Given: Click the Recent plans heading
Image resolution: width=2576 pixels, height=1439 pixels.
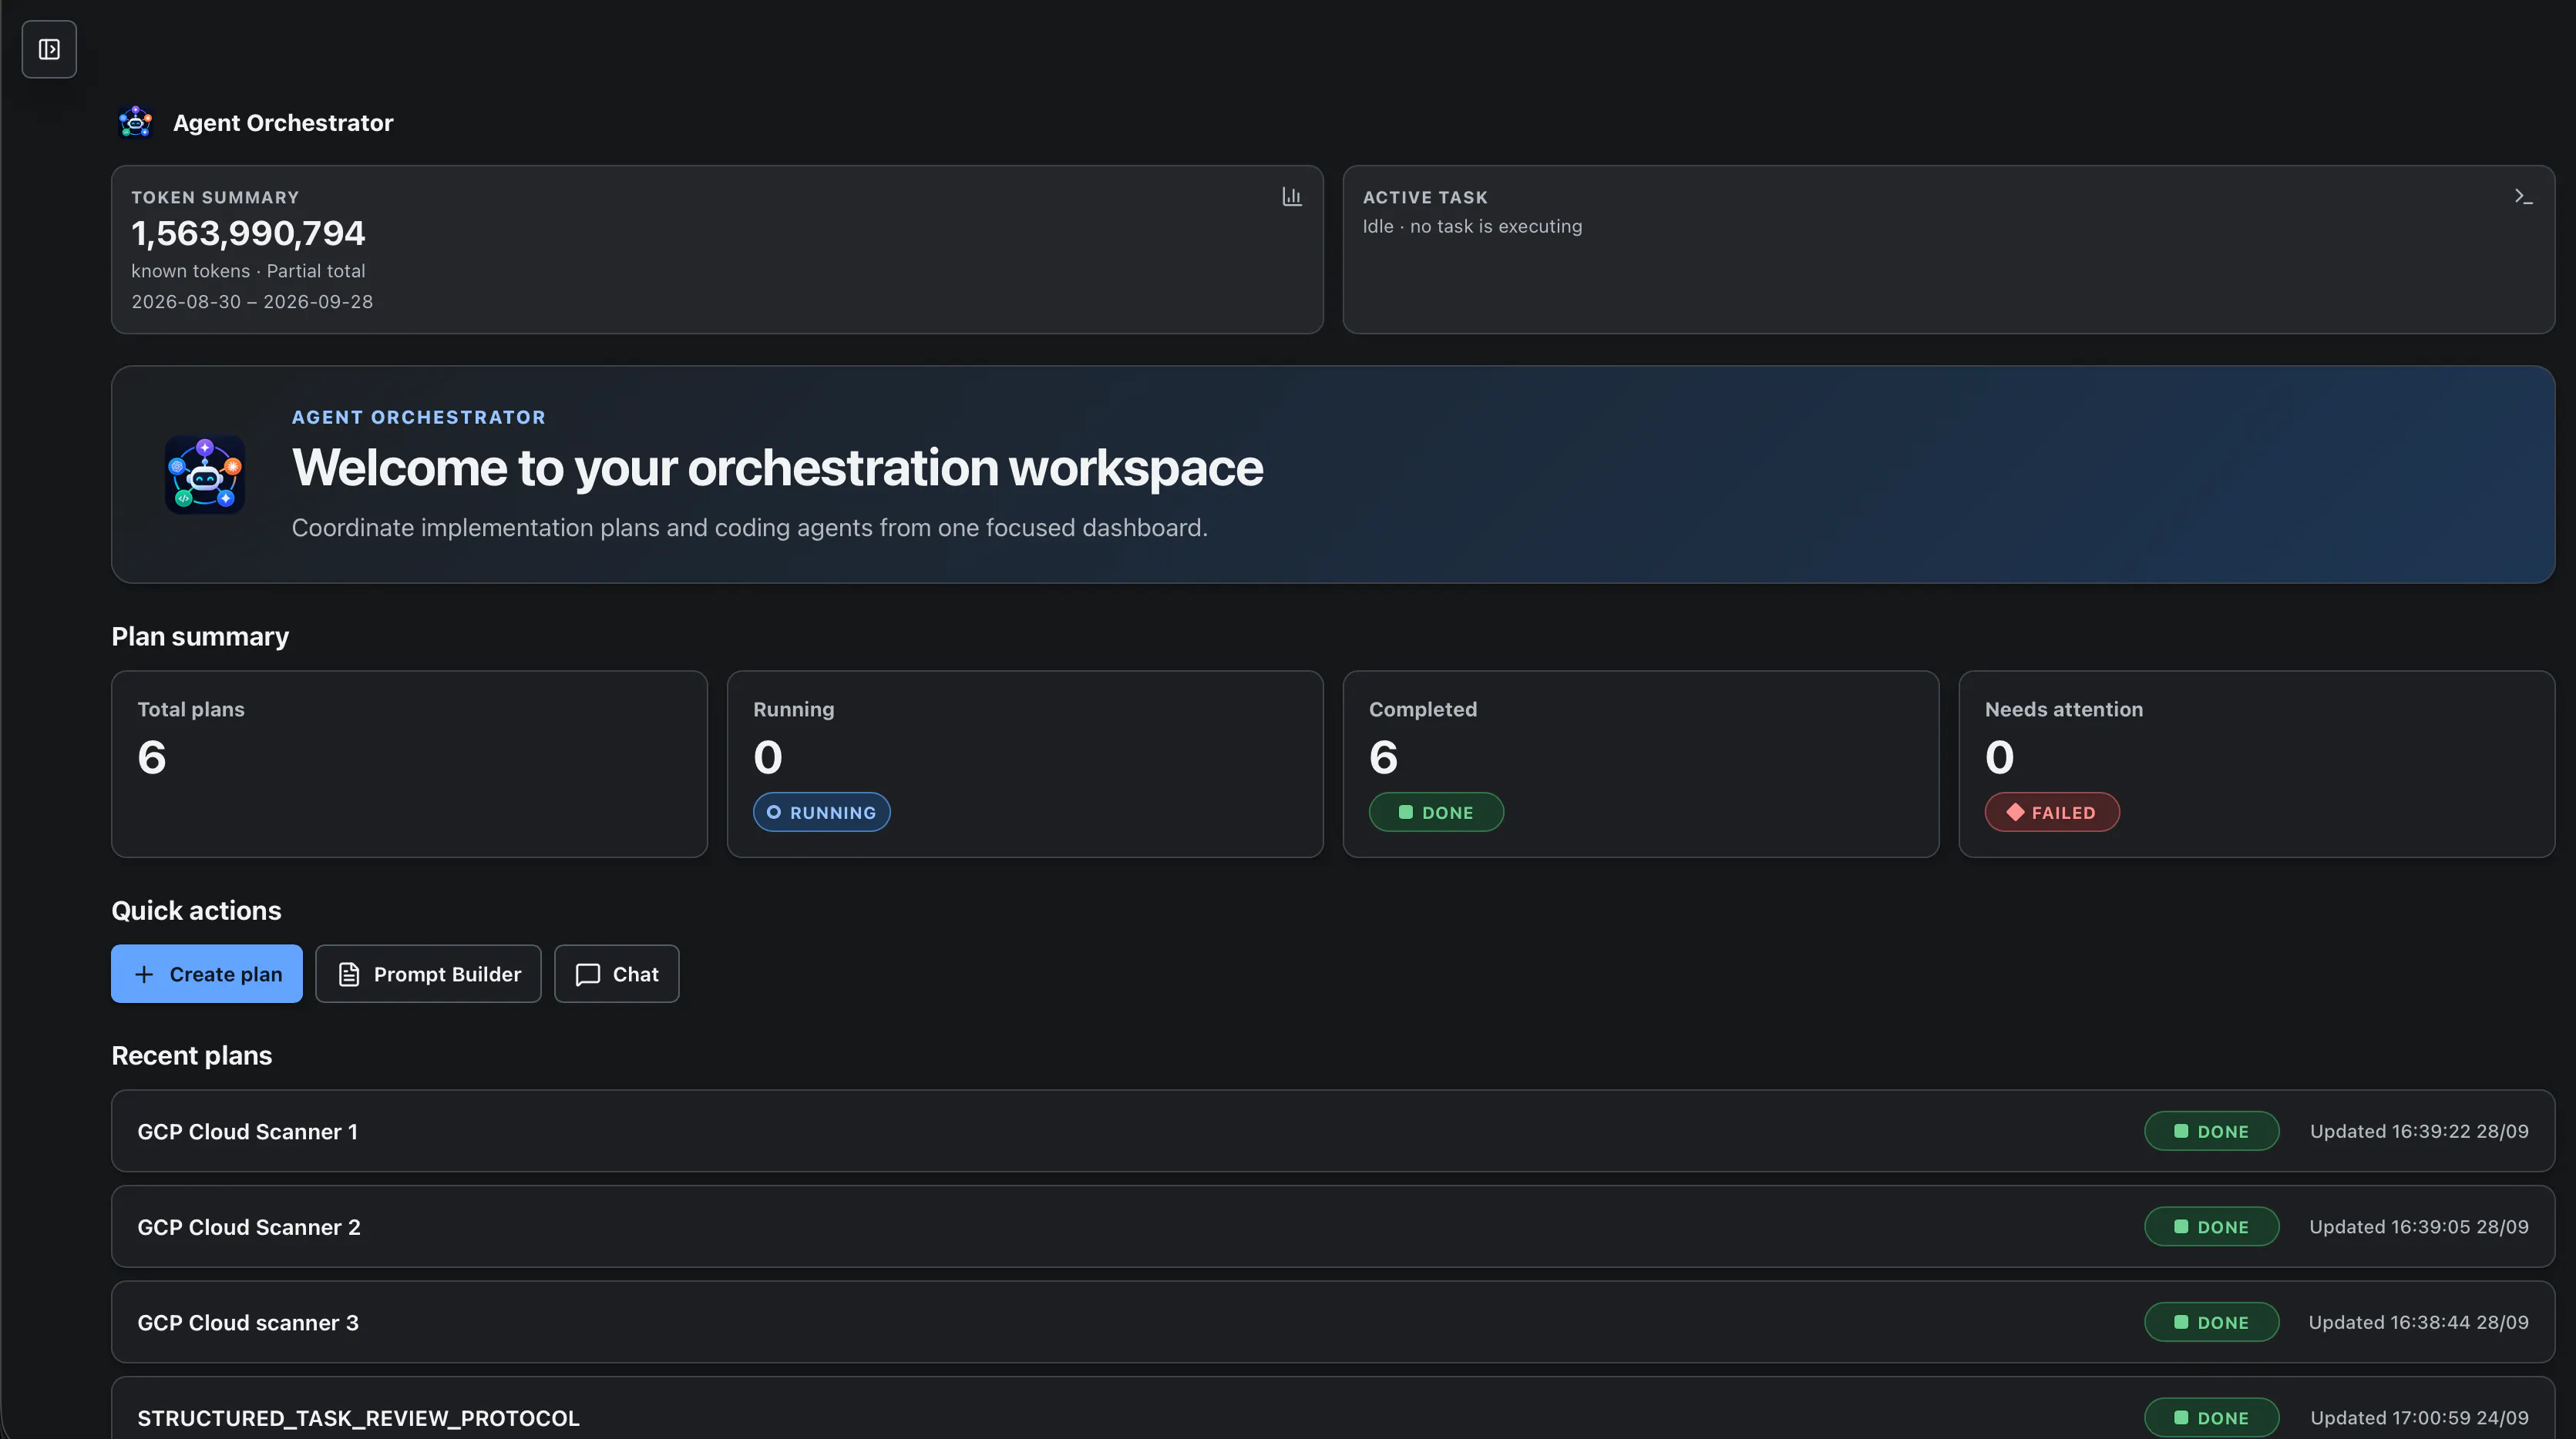Looking at the screenshot, I should point(191,1055).
